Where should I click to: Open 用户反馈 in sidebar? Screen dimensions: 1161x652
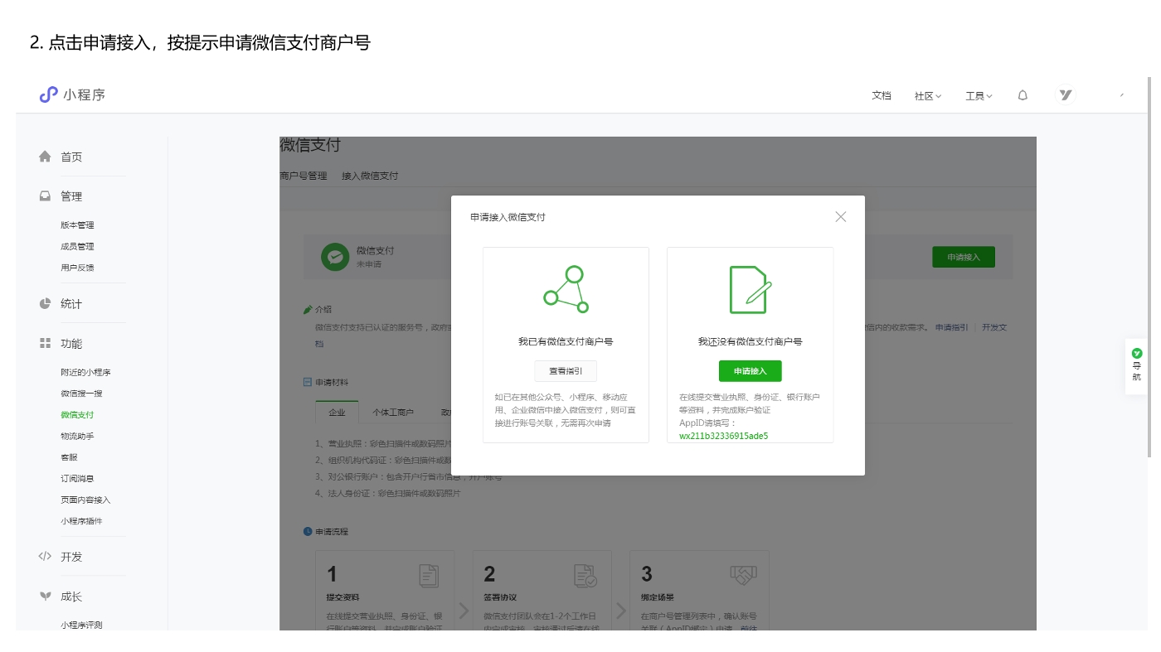(77, 268)
